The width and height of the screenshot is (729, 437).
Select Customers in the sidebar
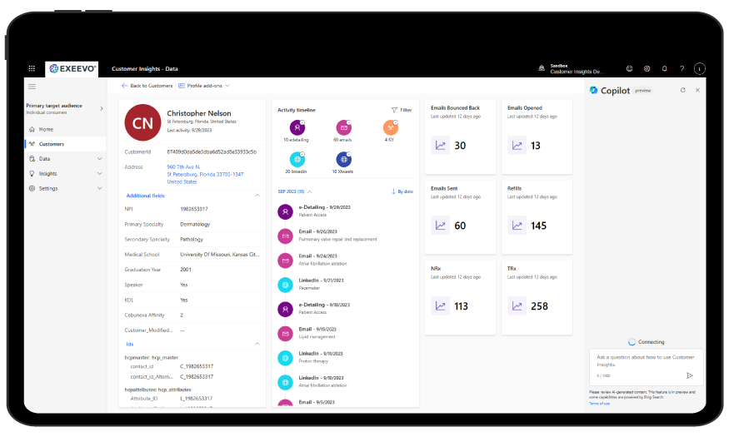click(51, 144)
